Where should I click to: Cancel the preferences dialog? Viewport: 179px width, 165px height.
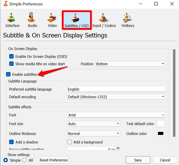(x=165, y=160)
